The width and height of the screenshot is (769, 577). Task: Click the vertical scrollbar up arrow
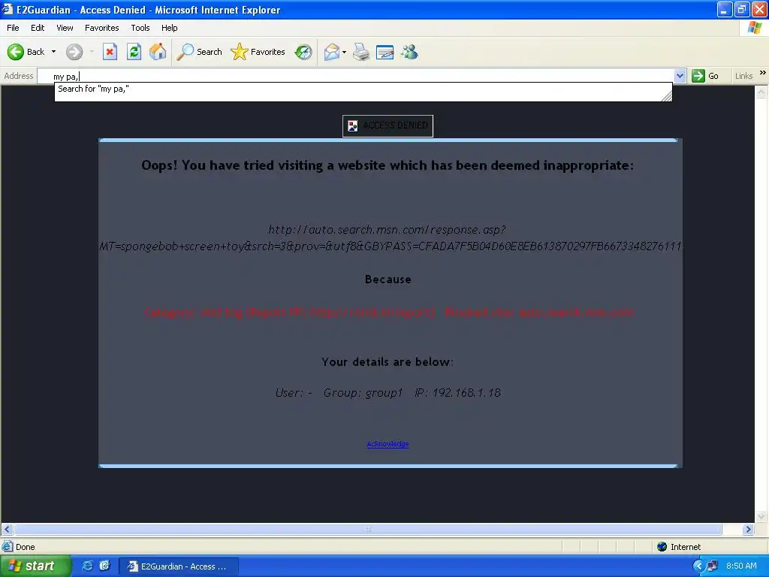(x=761, y=92)
